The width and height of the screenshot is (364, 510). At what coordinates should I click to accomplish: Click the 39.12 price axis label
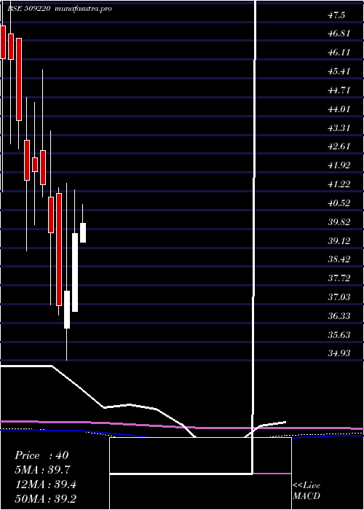point(339,241)
